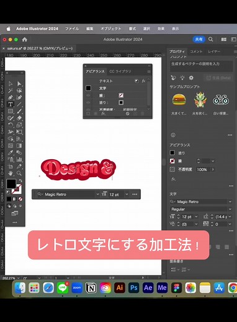Screen dimensions: 237x322
Task: Select the Line Segment tool
Action: (19, 104)
